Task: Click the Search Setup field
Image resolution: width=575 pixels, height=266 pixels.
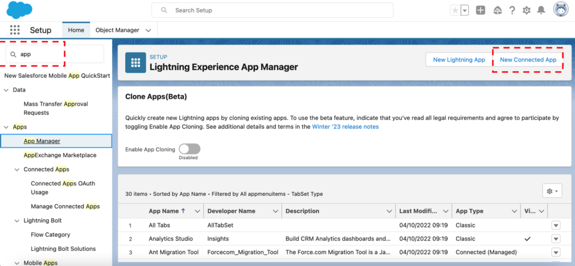Action: (x=272, y=10)
